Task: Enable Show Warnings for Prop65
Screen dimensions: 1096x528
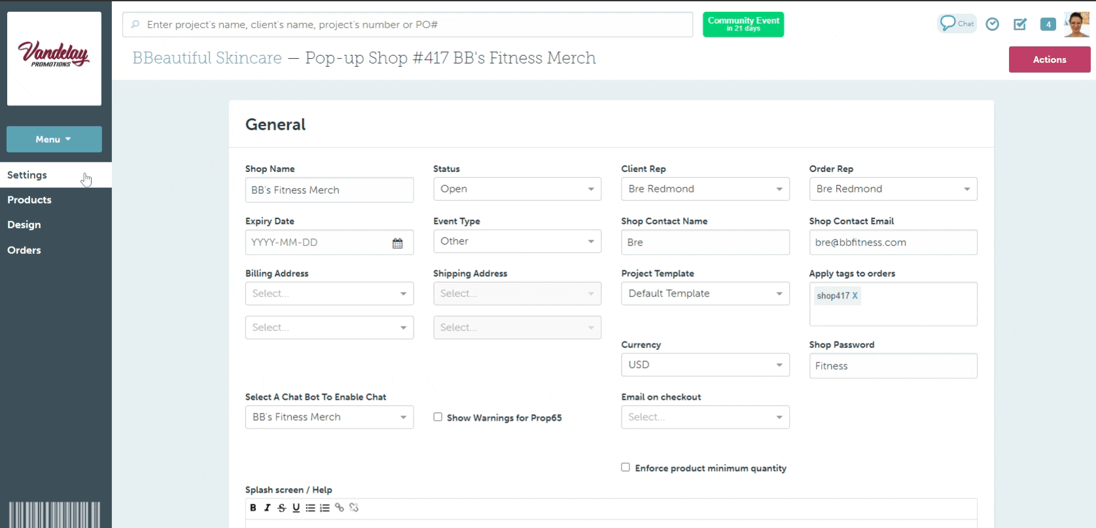Action: pyautogui.click(x=438, y=417)
